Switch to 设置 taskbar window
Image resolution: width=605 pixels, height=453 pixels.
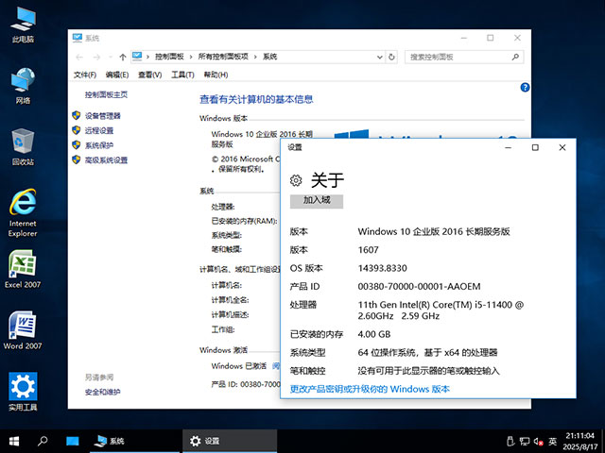[x=230, y=441]
